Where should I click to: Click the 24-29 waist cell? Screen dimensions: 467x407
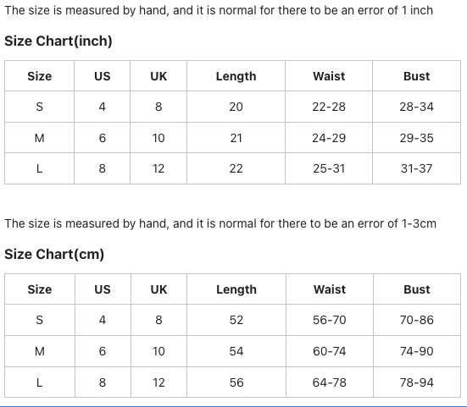pyautogui.click(x=329, y=138)
